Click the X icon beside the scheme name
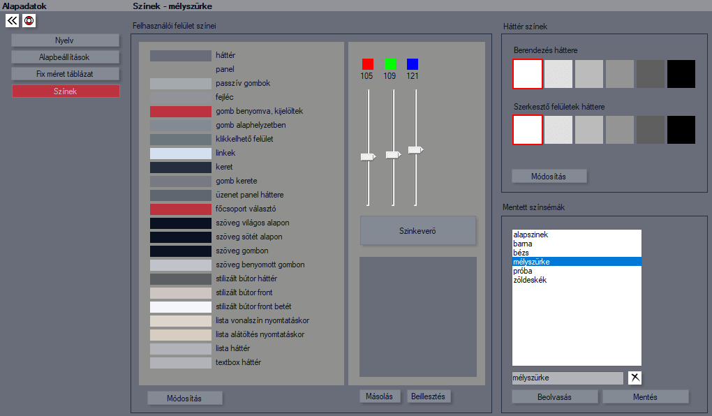The height and width of the screenshot is (416, 712). [635, 378]
